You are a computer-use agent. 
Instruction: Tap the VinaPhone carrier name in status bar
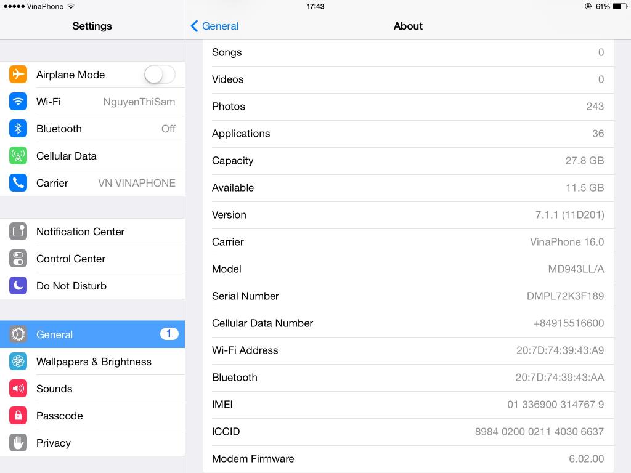[x=45, y=6]
